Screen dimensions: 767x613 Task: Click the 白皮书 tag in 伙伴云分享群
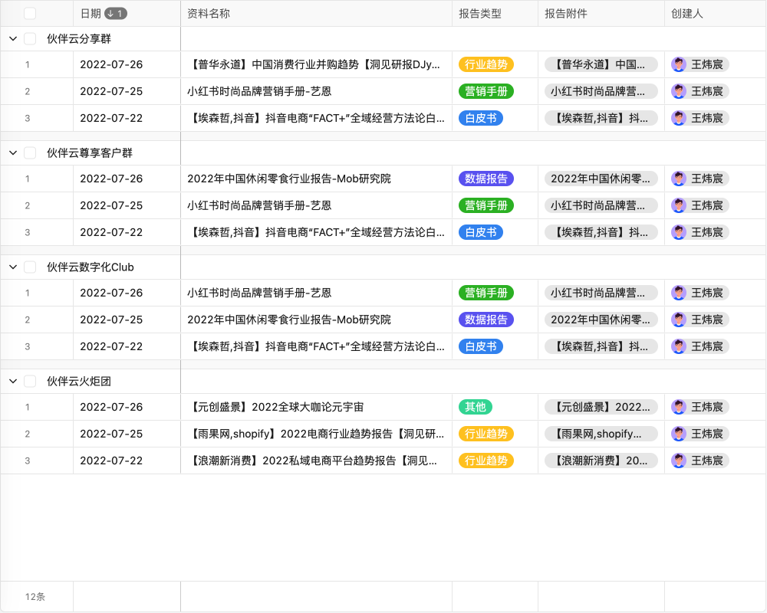pos(480,118)
